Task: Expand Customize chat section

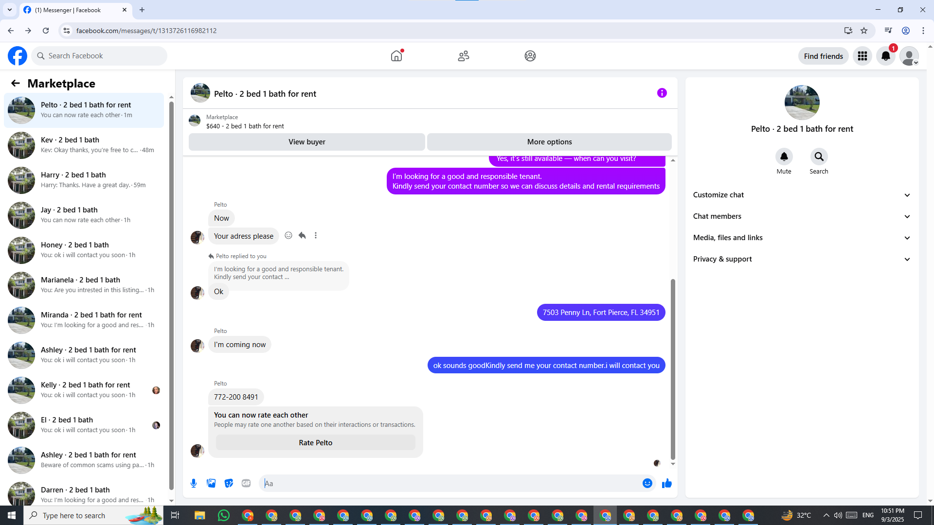Action: (802, 195)
